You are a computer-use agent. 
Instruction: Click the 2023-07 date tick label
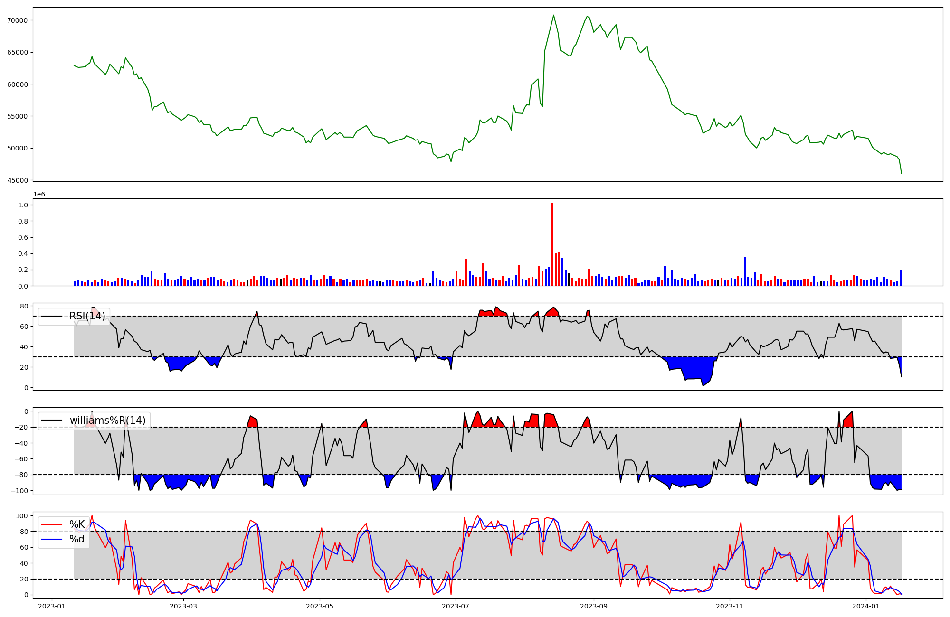pyautogui.click(x=456, y=606)
